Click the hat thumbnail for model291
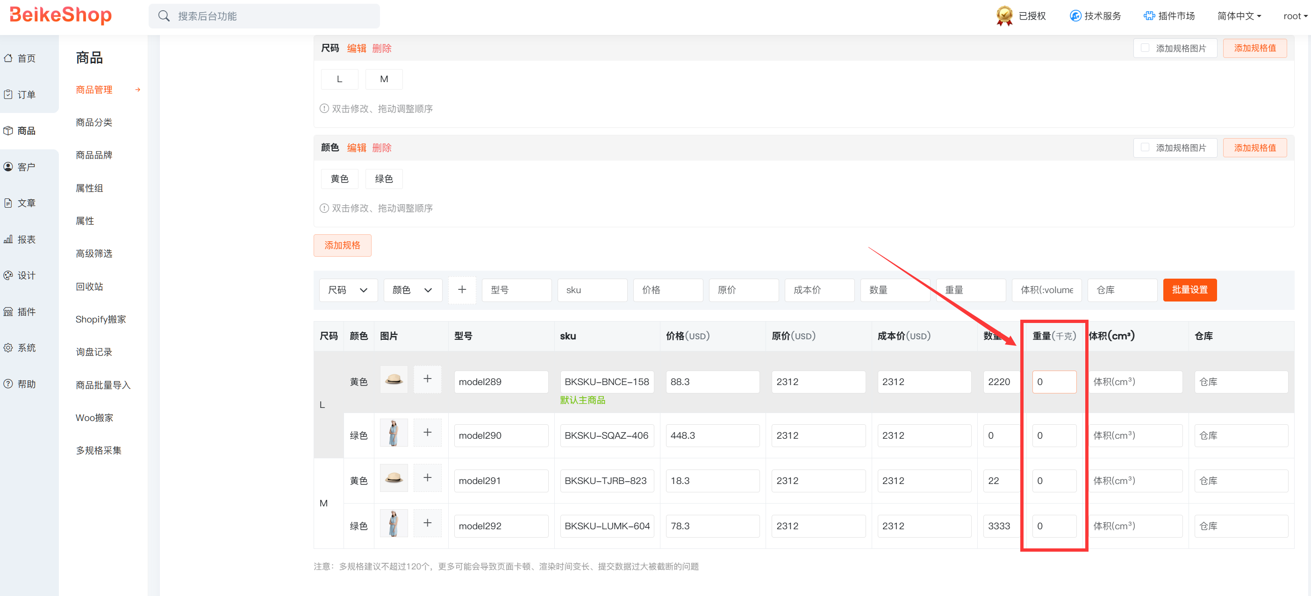Viewport: 1311px width, 596px height. click(394, 478)
